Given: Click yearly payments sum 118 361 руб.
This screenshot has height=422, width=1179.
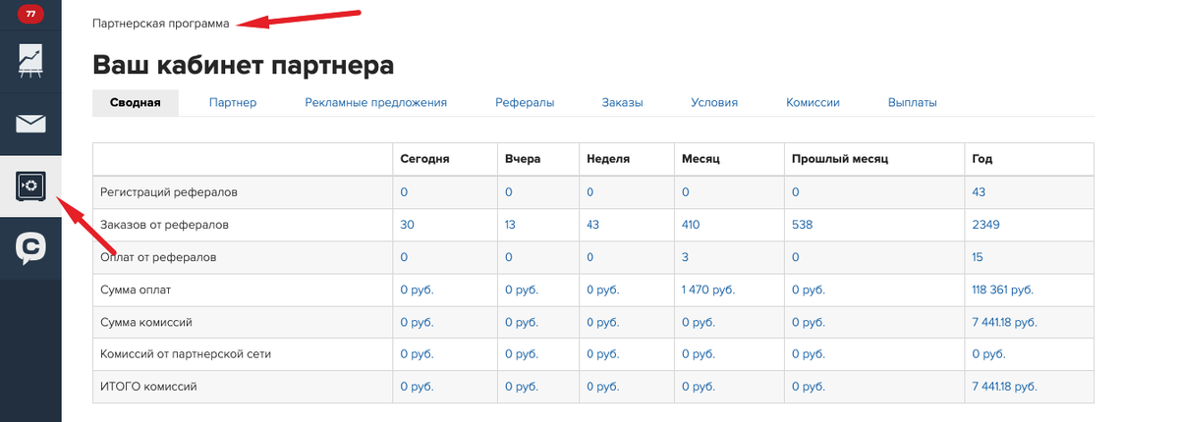Looking at the screenshot, I should [x=1002, y=290].
